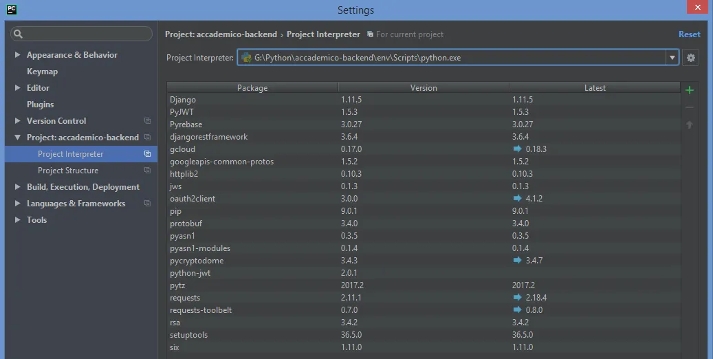Click the upgrade package up-arrow icon
Screen dimensions: 713x359
coord(690,124)
